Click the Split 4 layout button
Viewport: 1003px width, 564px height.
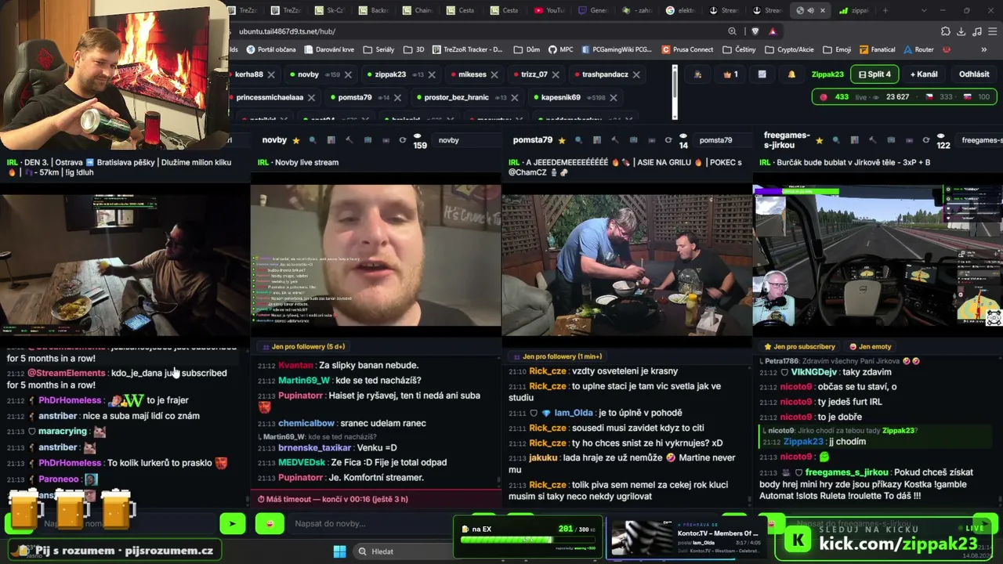(874, 74)
